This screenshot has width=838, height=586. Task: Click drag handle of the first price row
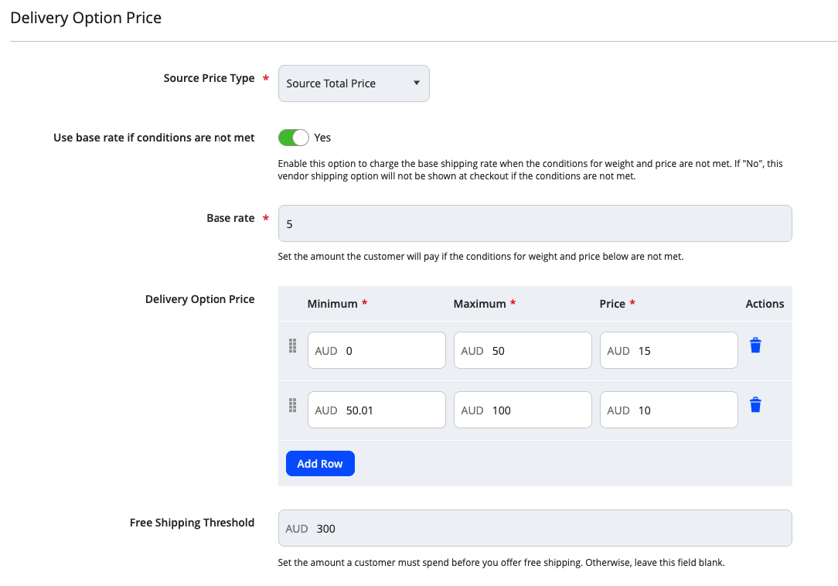pyautogui.click(x=292, y=346)
